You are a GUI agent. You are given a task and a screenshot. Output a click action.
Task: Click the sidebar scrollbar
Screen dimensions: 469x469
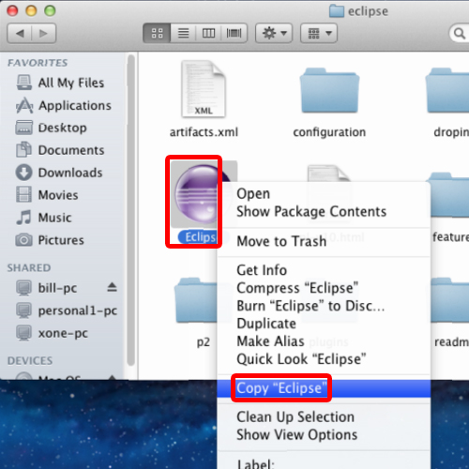[x=131, y=210]
